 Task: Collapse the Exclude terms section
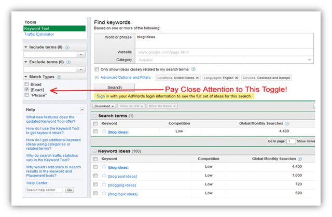26,62
